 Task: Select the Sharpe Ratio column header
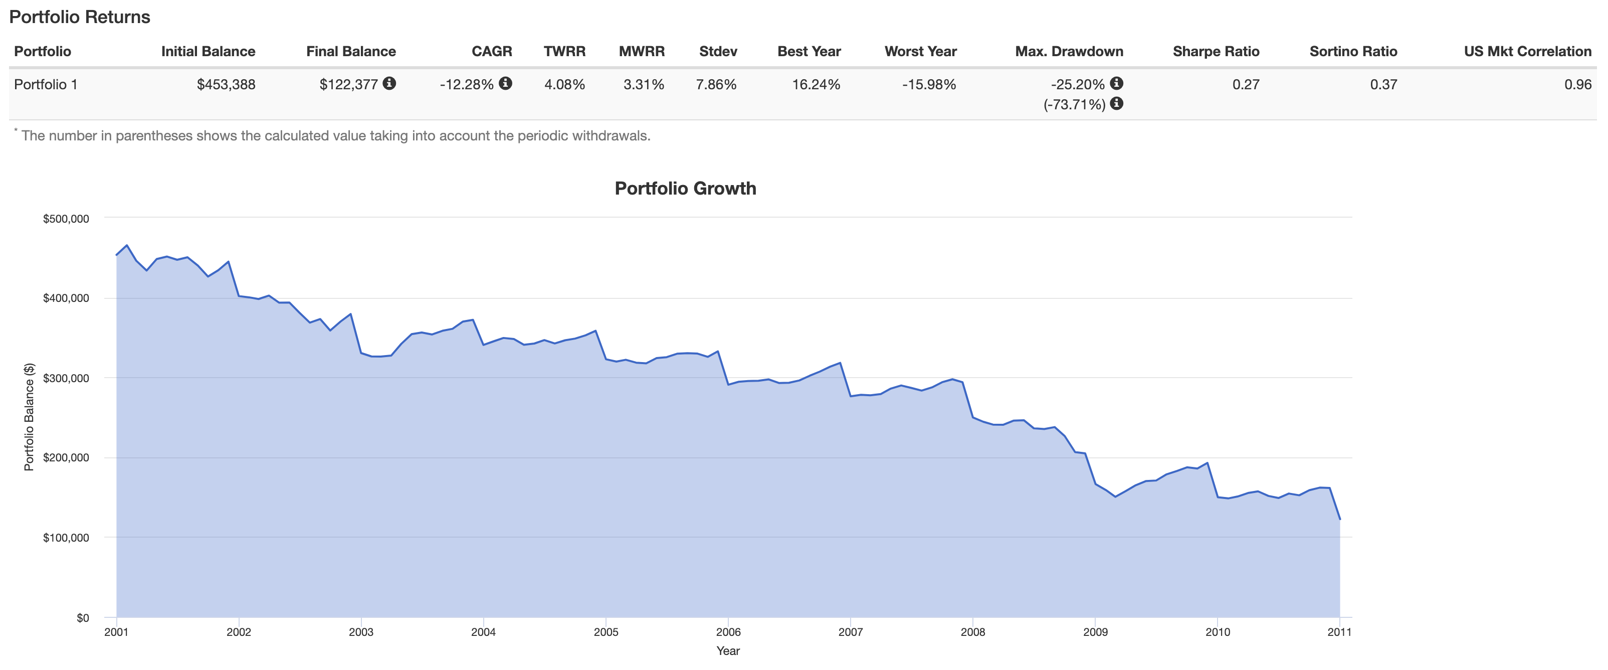click(x=1216, y=51)
